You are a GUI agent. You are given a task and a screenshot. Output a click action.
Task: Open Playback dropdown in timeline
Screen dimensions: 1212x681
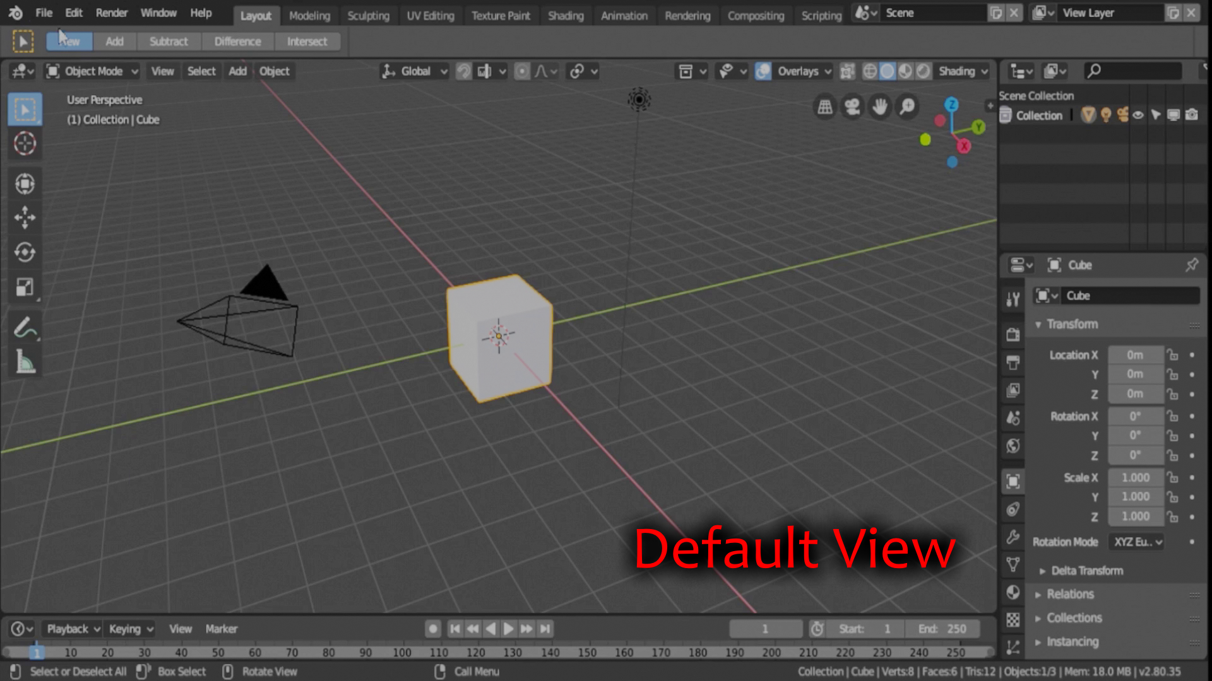[73, 629]
